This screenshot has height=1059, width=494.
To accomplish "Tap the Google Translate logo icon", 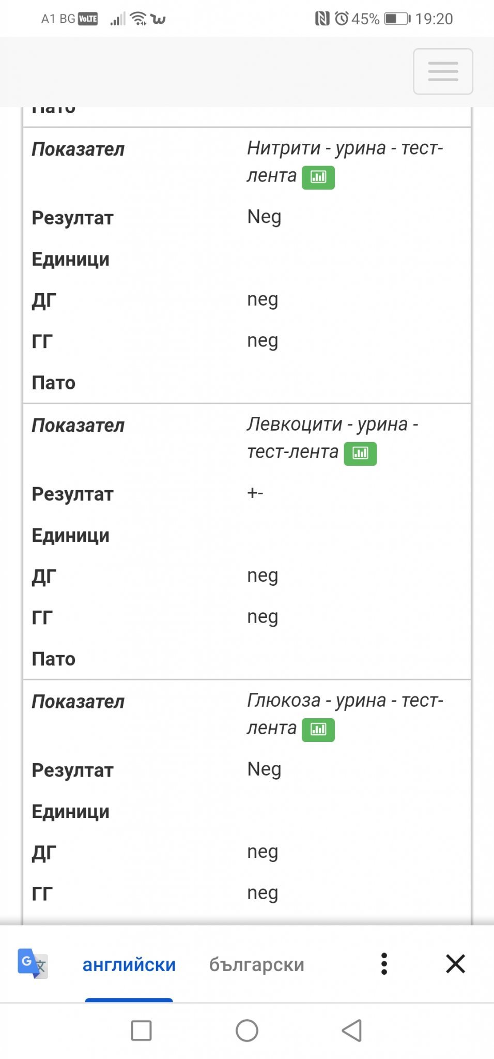I will tap(33, 964).
